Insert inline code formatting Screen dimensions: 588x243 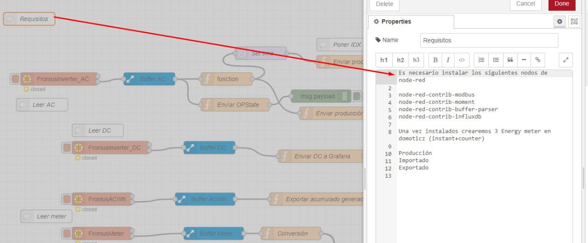click(462, 60)
